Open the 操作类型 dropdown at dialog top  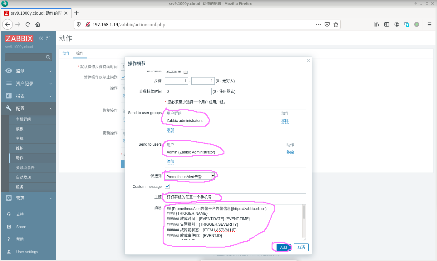(176, 71)
